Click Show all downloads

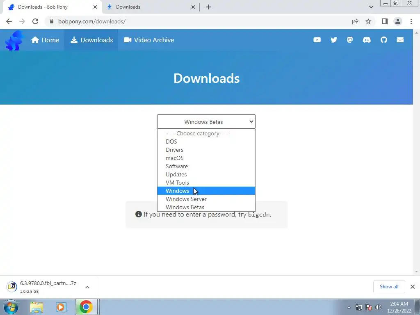click(389, 287)
